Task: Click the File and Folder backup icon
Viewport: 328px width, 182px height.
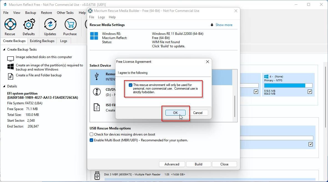Action: pos(11,77)
